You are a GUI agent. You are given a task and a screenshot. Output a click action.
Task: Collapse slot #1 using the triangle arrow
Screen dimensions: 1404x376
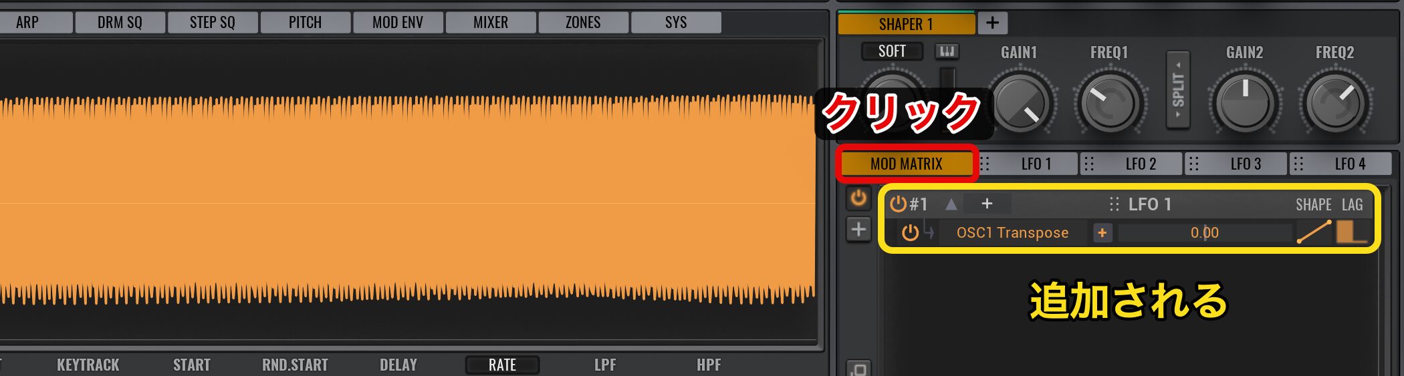[x=951, y=204]
